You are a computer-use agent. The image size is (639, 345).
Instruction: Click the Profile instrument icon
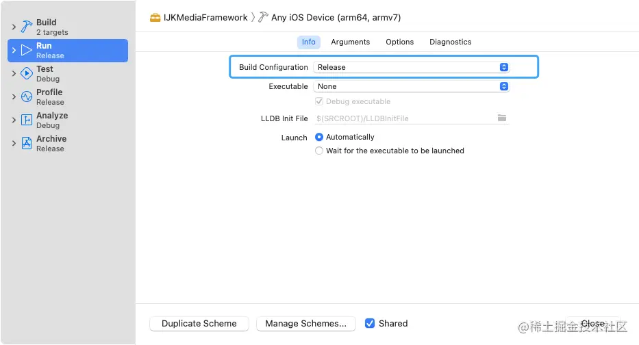[27, 97]
